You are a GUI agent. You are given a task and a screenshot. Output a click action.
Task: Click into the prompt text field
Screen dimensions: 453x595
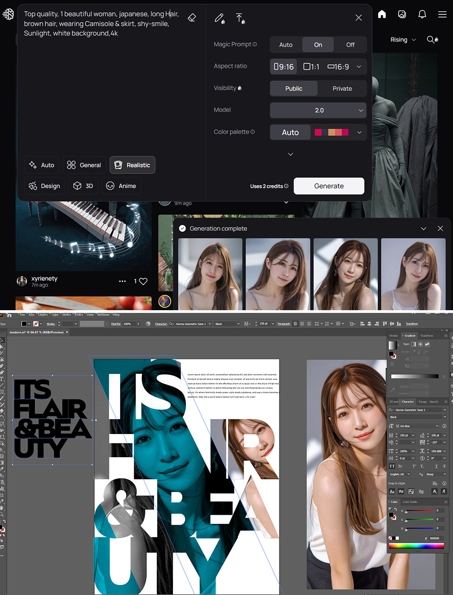click(102, 24)
